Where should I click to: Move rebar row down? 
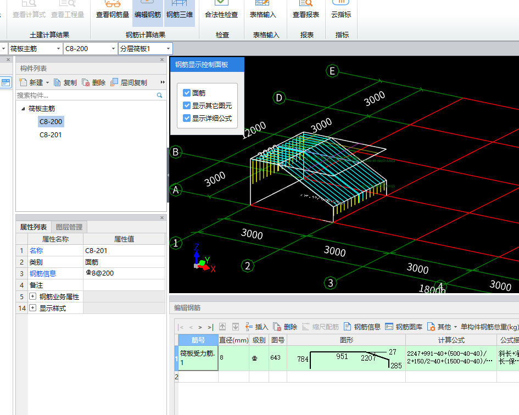coord(236,327)
